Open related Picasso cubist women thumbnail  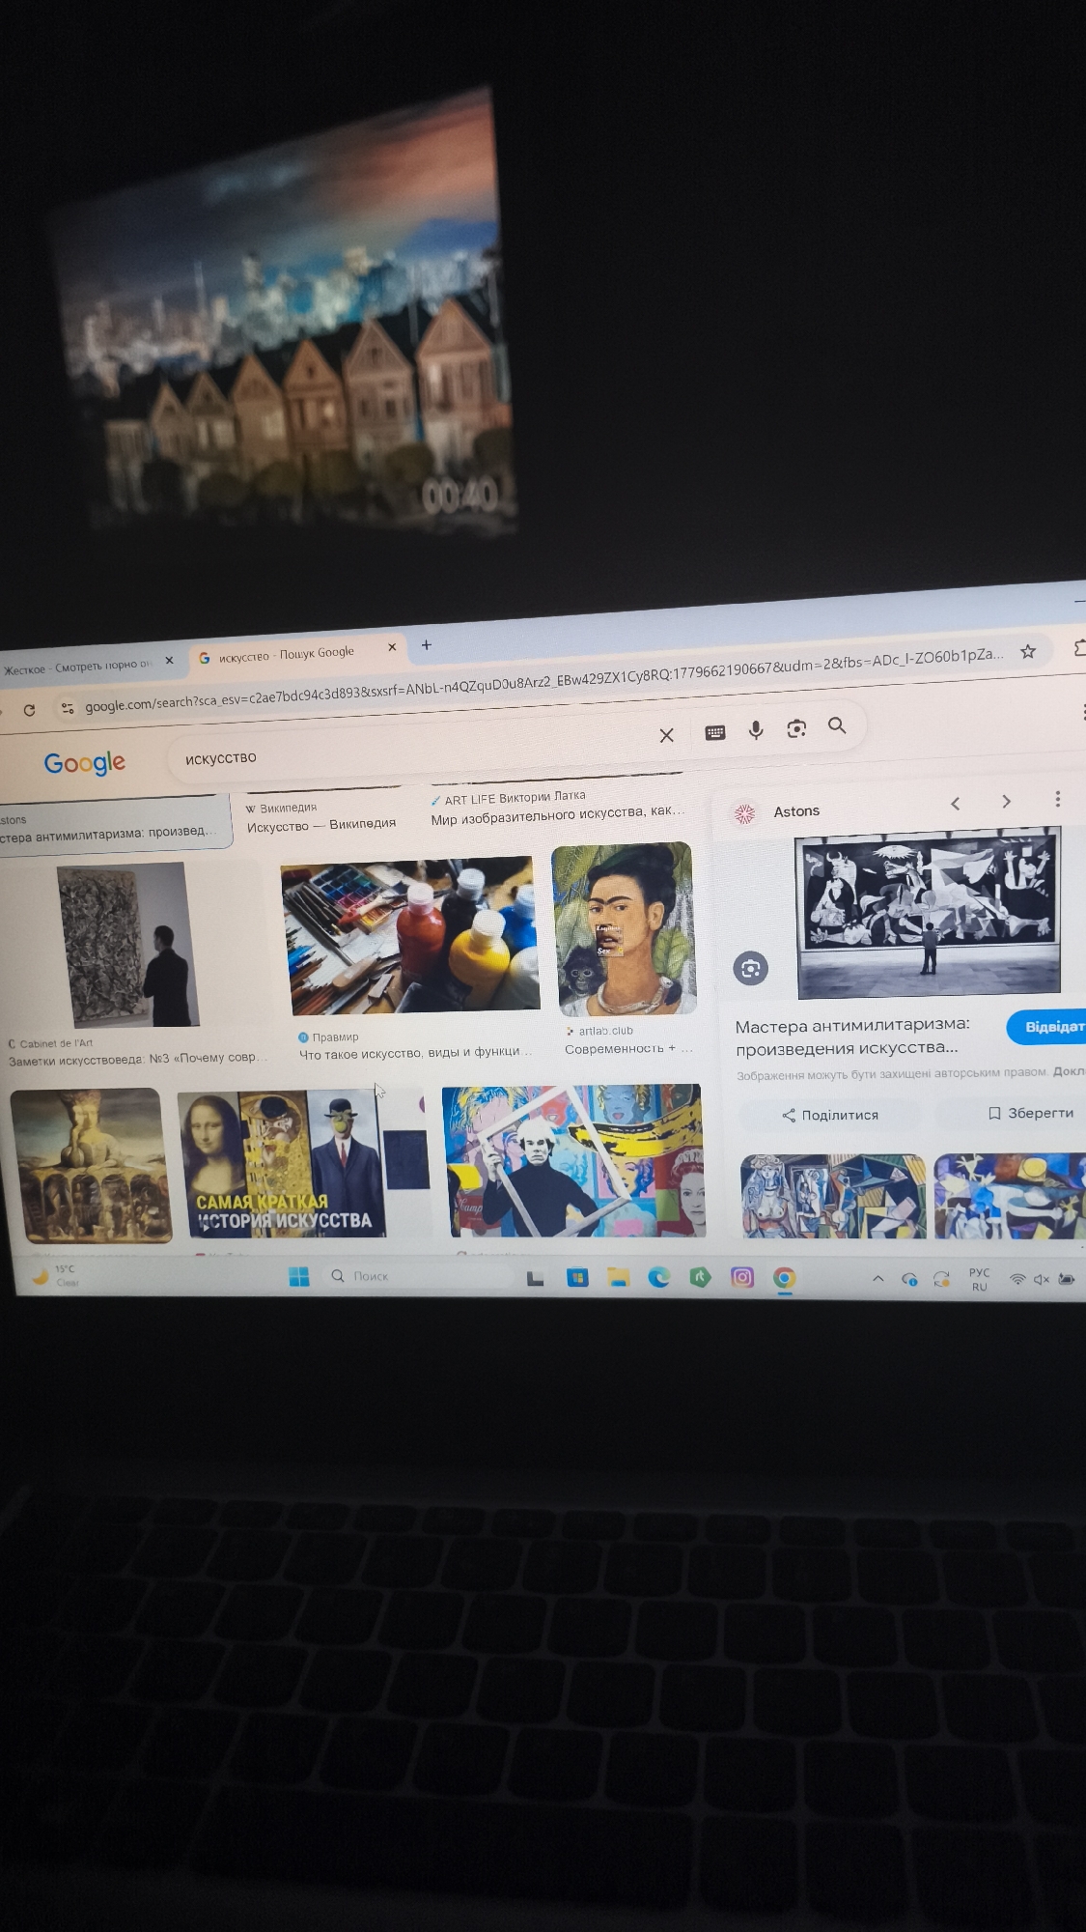833,1196
